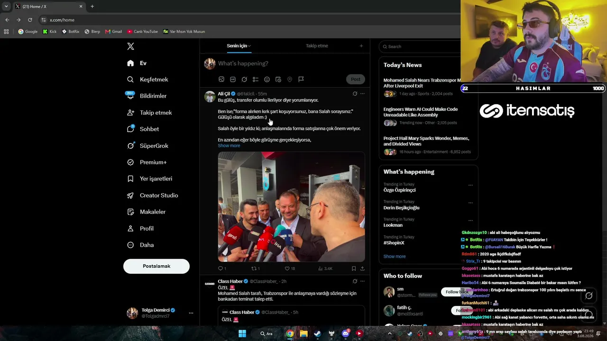Open more options on Class Haber's post

[x=362, y=281]
